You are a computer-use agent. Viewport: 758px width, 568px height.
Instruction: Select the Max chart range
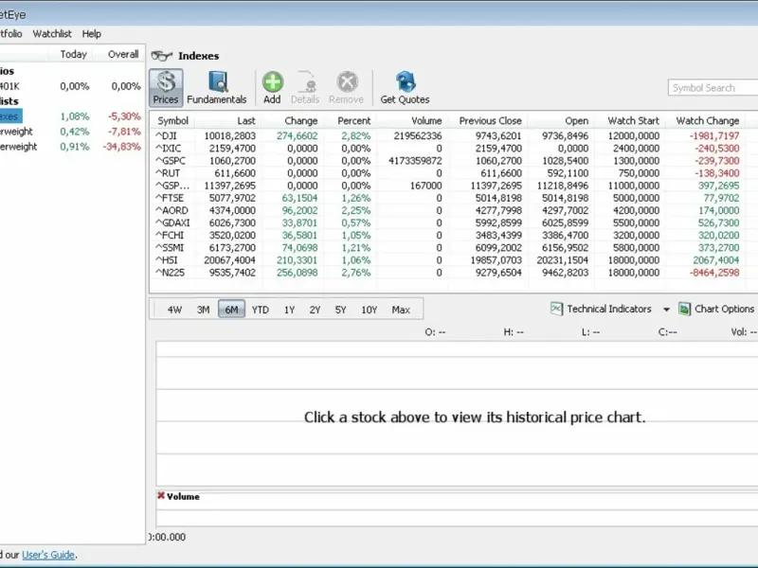[x=401, y=310]
